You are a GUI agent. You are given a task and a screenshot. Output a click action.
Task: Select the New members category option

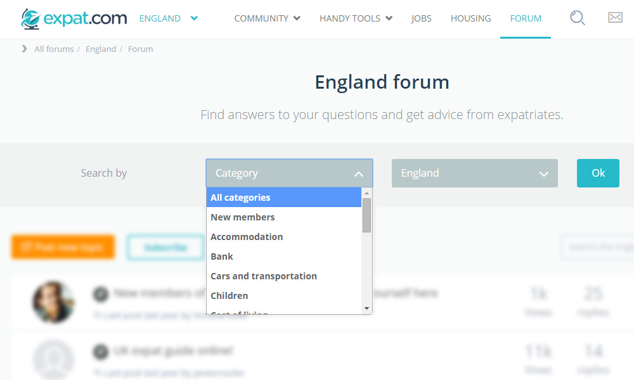[x=242, y=217]
